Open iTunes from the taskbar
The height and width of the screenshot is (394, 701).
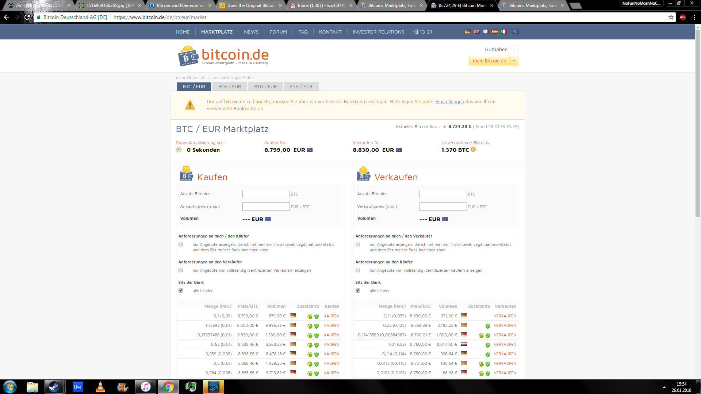[145, 387]
